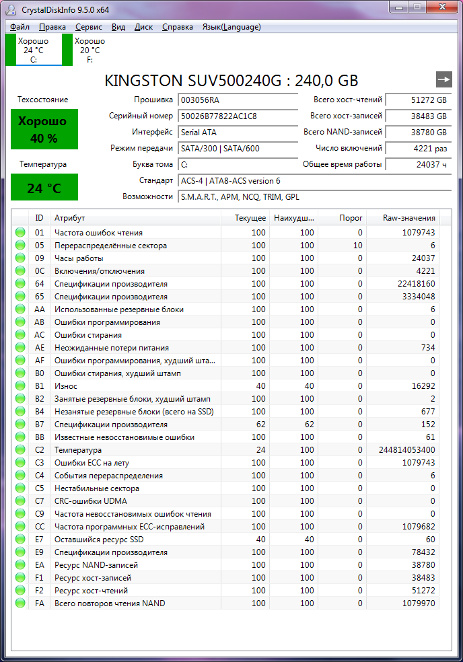Click total host writes value 38483 GB

click(x=419, y=116)
